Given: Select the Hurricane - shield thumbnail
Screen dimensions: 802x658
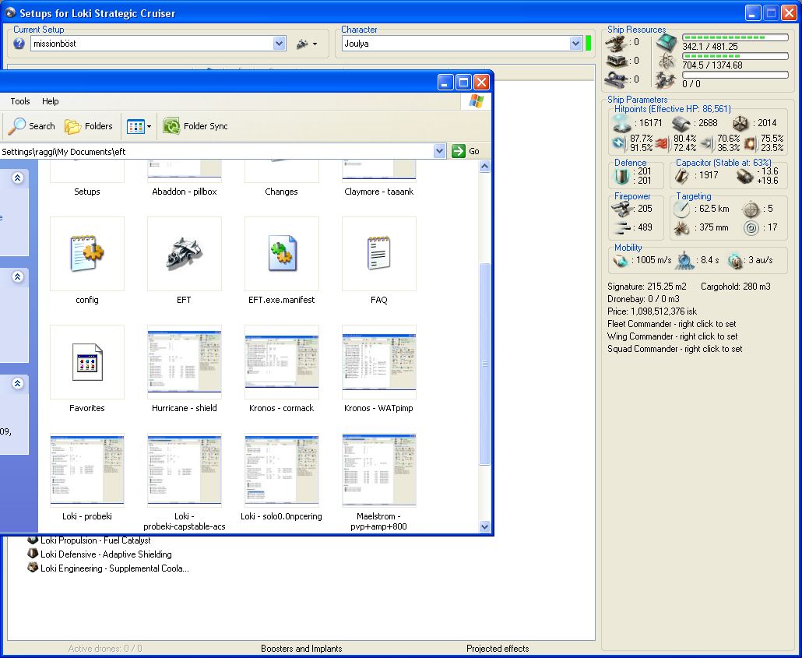Looking at the screenshot, I should pyautogui.click(x=184, y=362).
